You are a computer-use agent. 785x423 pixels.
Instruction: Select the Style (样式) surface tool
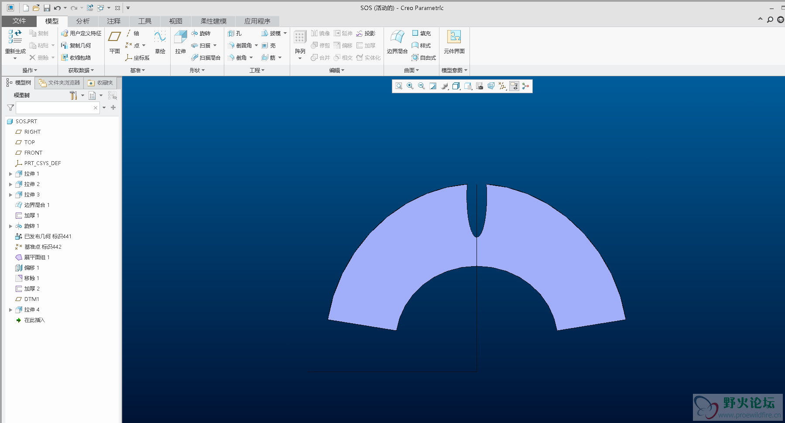[421, 45]
